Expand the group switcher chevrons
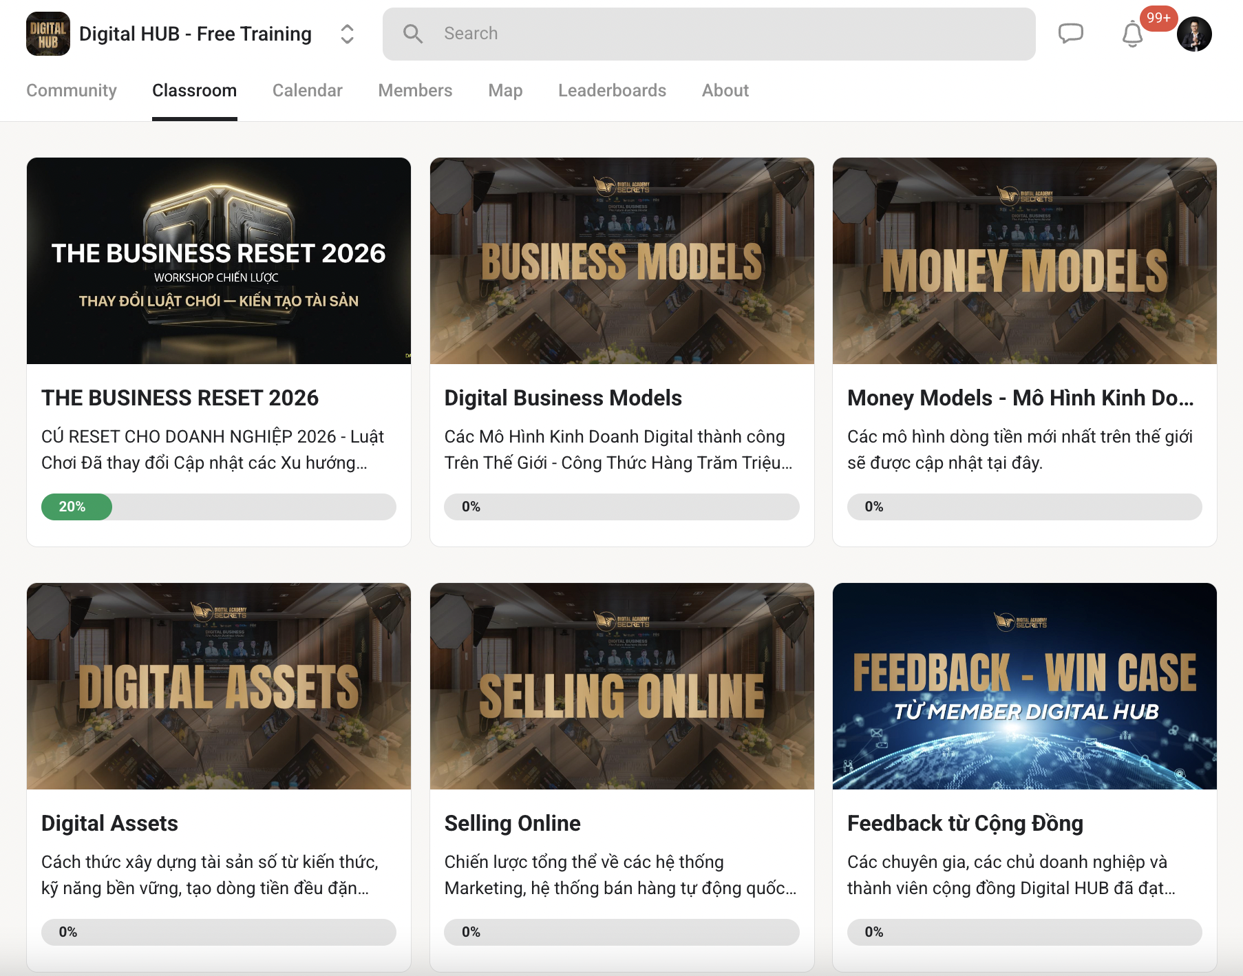The height and width of the screenshot is (976, 1243). 348,34
